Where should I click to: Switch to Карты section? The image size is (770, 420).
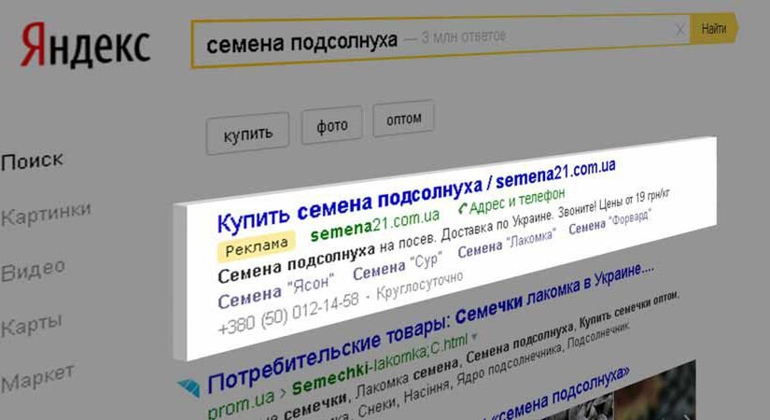32,325
